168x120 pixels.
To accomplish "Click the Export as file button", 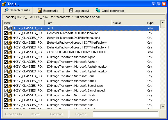I will [14, 114].
